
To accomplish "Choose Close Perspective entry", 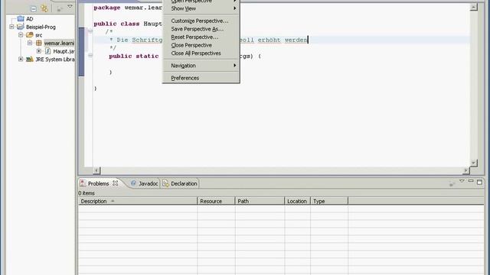I will [201, 45].
